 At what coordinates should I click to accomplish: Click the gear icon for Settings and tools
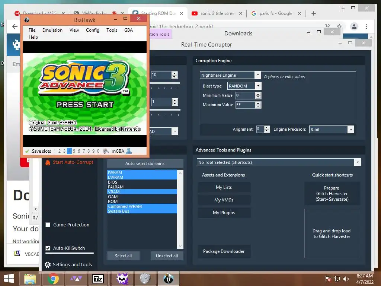48,265
